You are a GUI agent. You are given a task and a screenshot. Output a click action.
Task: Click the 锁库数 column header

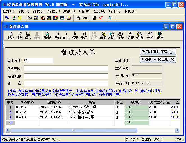(x=137, y=102)
